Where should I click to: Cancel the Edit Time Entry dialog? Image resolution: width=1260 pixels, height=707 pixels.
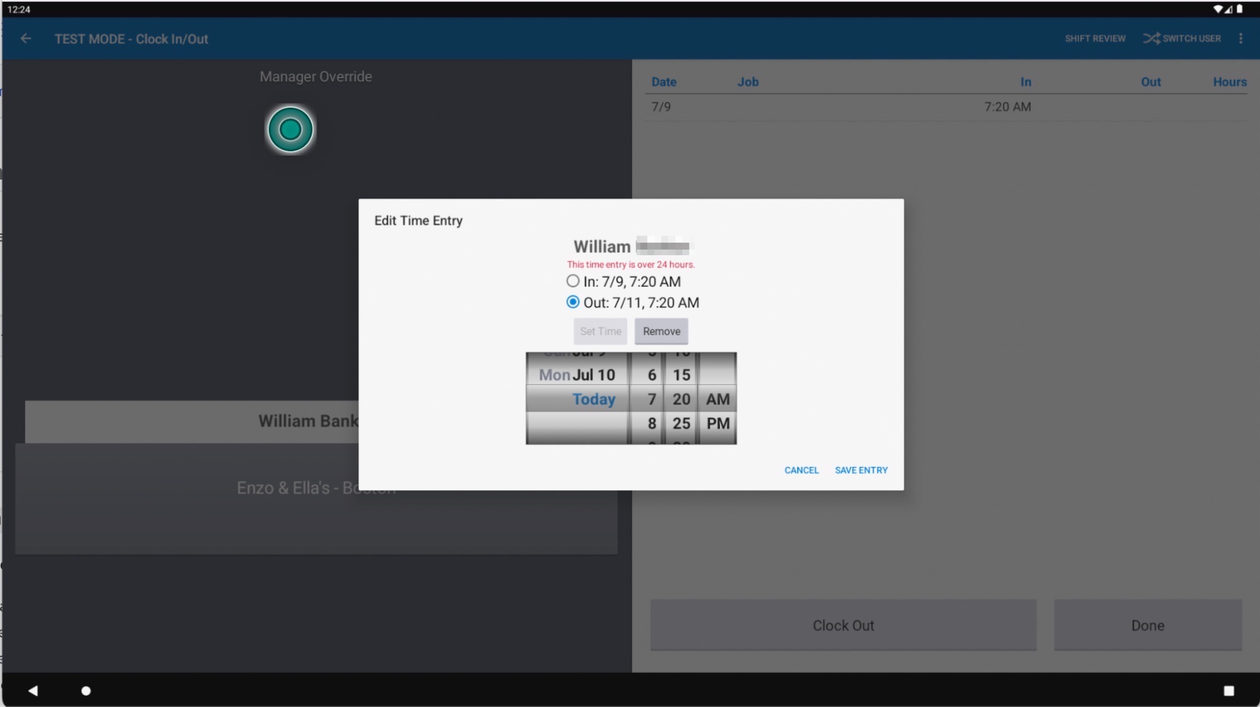pos(801,470)
